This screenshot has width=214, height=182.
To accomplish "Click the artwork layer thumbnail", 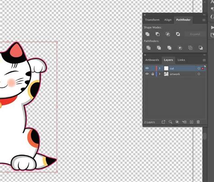I will (166, 74).
